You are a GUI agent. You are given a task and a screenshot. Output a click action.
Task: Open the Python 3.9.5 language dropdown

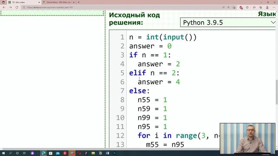(x=228, y=23)
